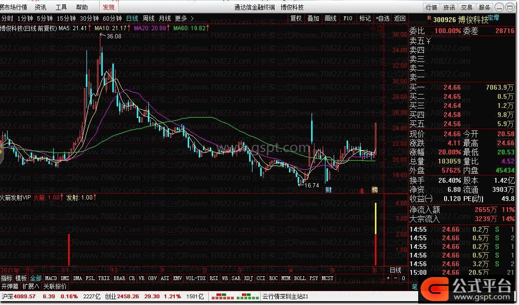Select the 指标 tab

(x=6, y=278)
